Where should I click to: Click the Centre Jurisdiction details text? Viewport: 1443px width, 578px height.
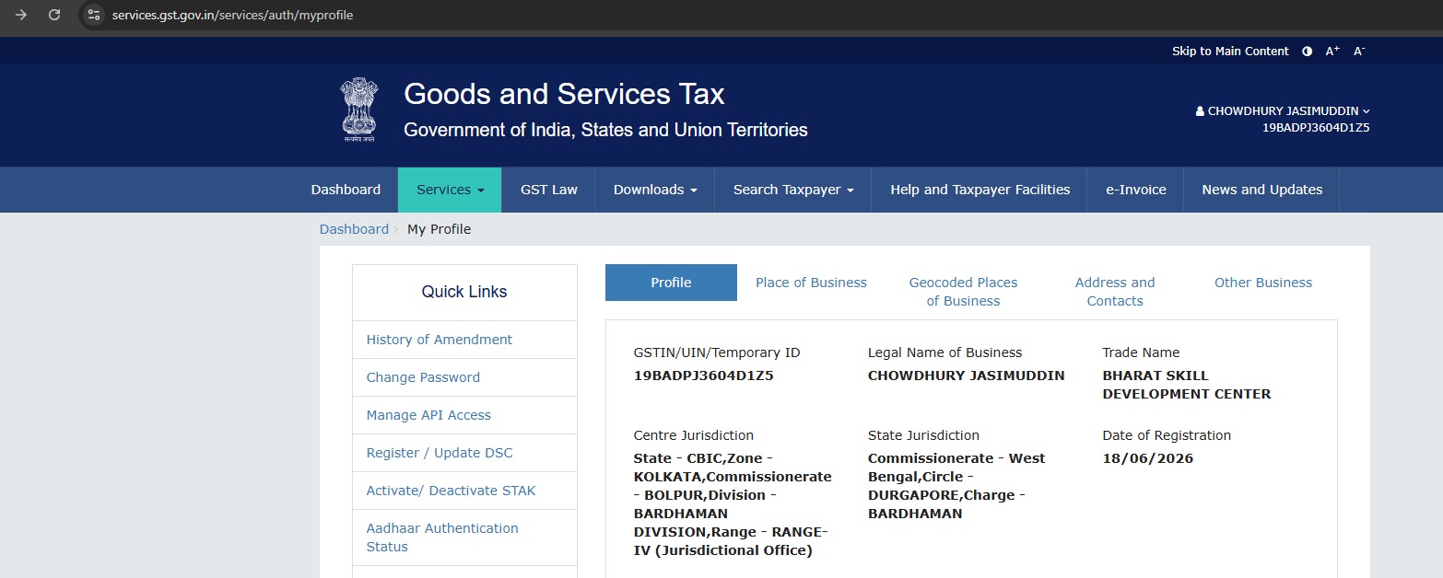pyautogui.click(x=732, y=504)
